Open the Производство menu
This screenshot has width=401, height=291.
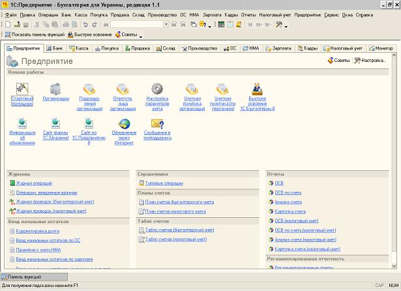pyautogui.click(x=162, y=15)
